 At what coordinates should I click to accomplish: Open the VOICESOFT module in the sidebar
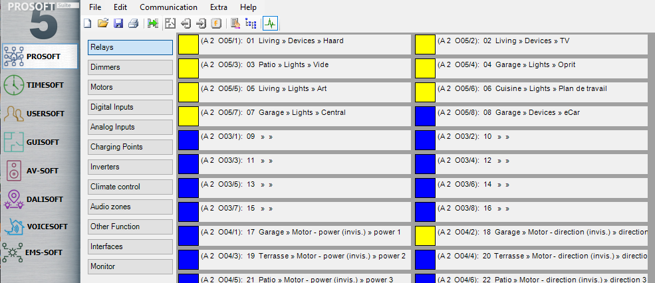[40, 226]
